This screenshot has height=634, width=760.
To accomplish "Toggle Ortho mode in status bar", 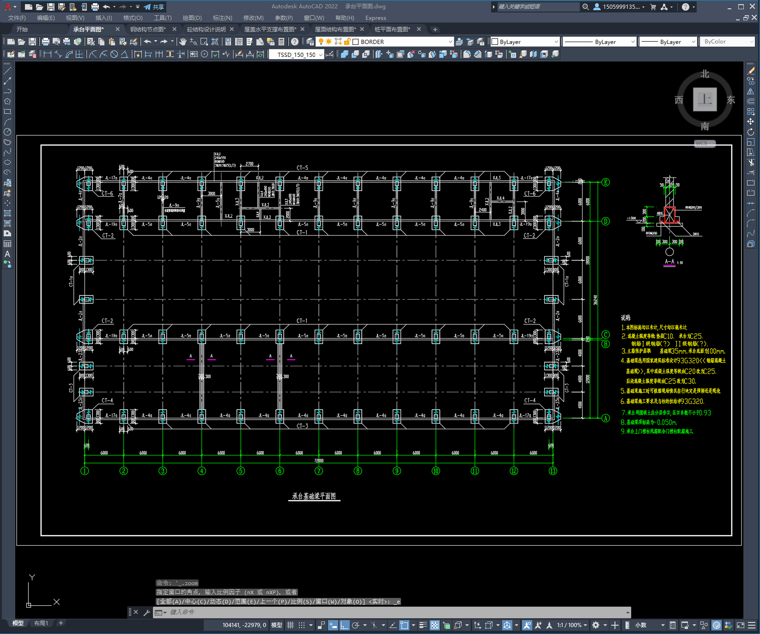I will [x=344, y=625].
